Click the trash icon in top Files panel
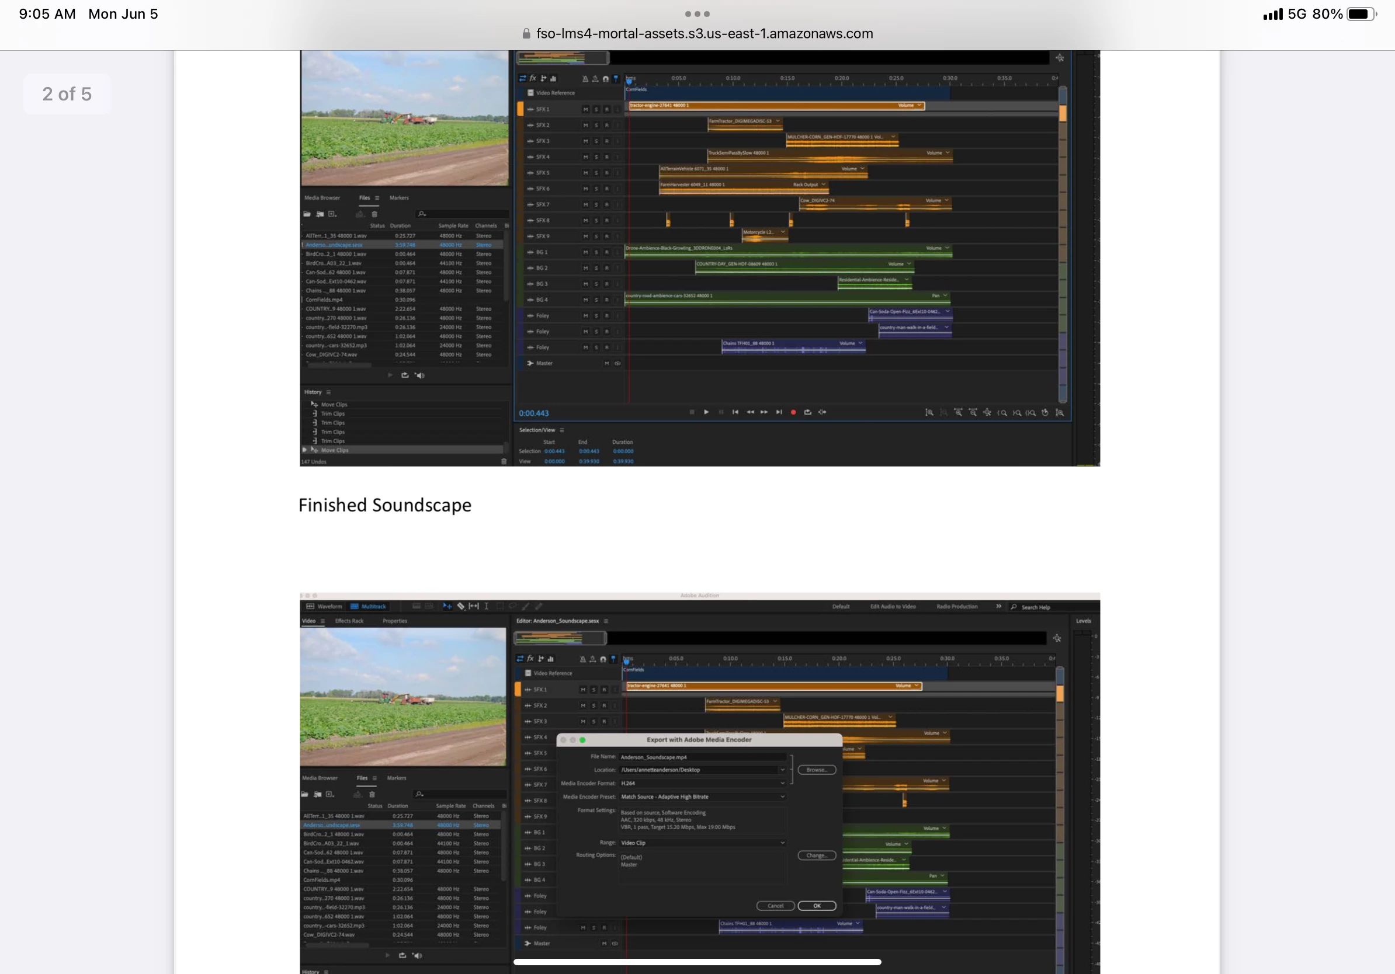This screenshot has height=974, width=1395. click(x=374, y=214)
